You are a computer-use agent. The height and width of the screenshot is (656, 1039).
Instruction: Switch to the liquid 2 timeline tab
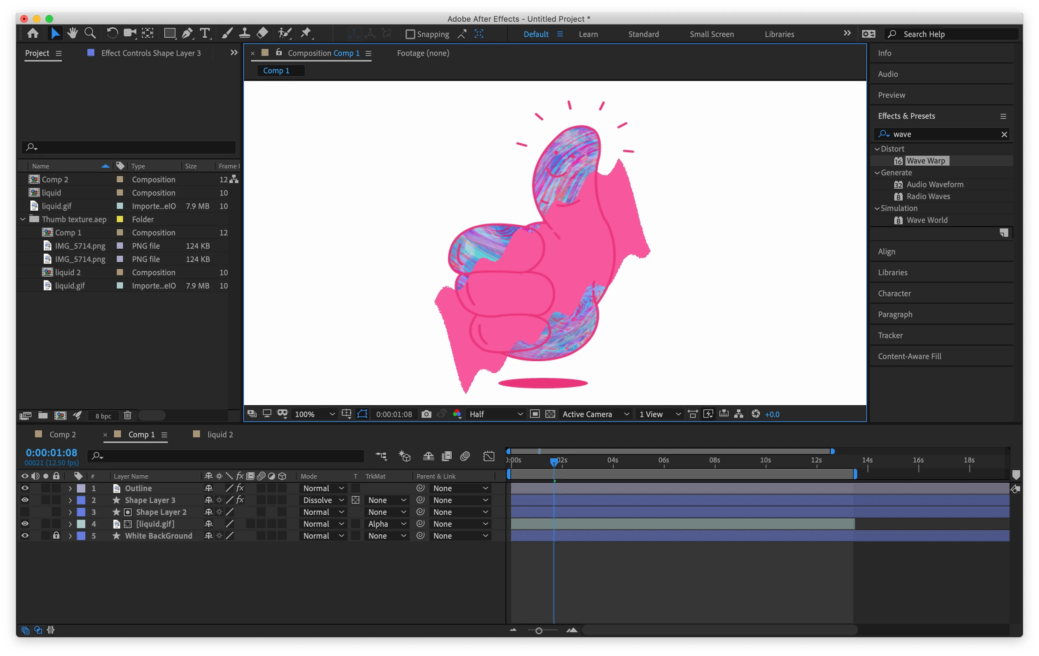(220, 435)
